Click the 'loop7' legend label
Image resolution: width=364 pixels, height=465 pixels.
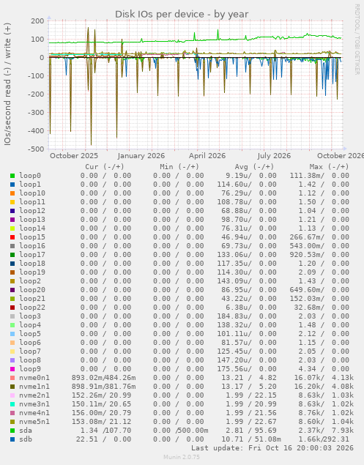click(30, 351)
